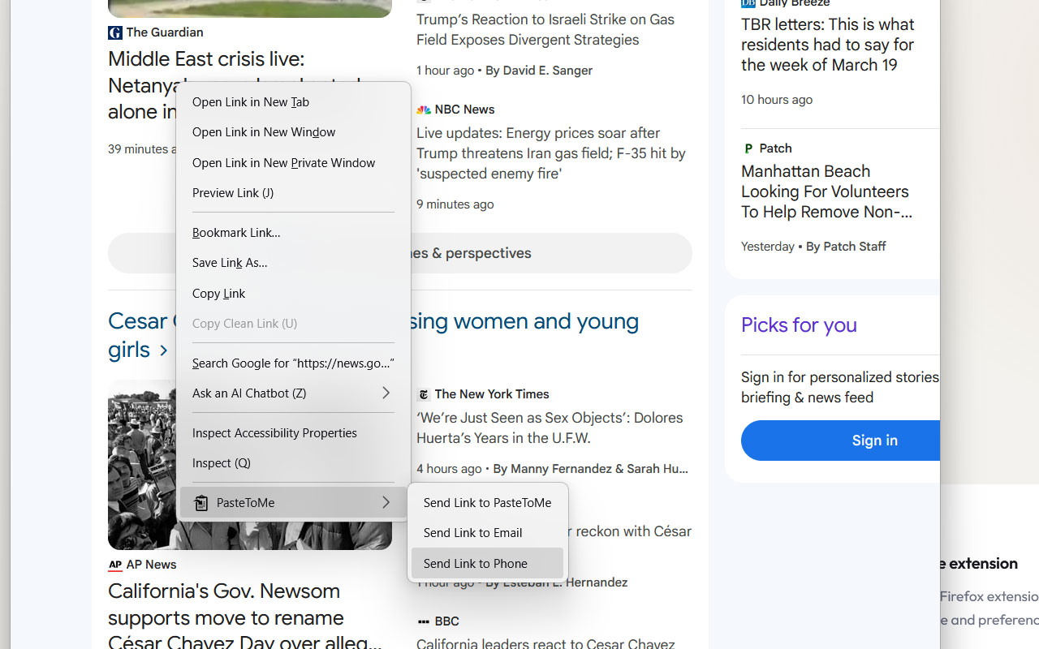Click the AP News source icon
The image size is (1039, 649).
114,565
